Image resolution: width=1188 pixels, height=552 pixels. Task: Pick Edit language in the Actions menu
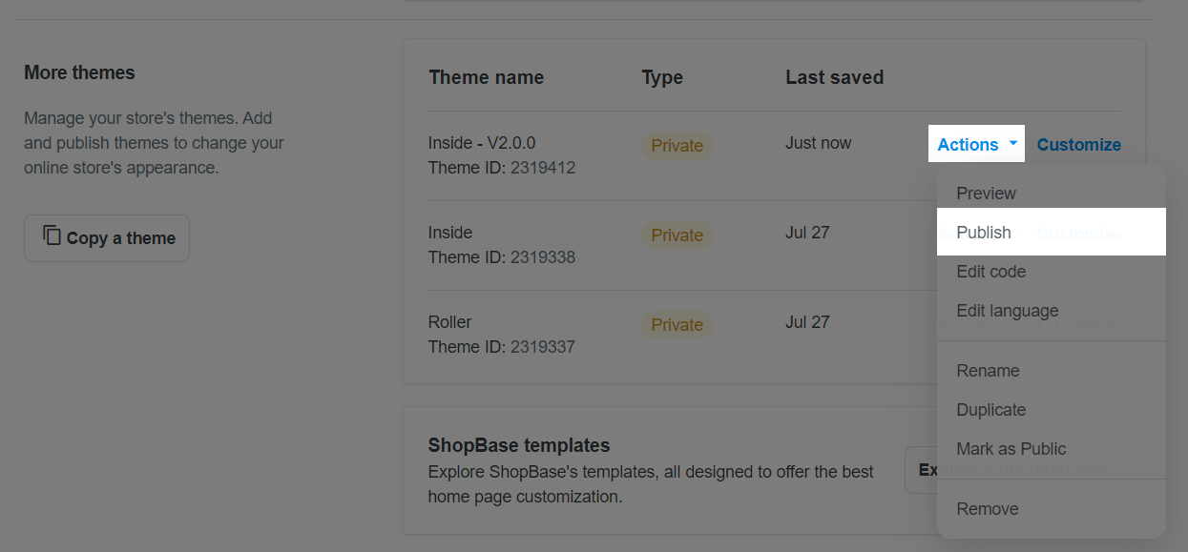tap(1007, 311)
